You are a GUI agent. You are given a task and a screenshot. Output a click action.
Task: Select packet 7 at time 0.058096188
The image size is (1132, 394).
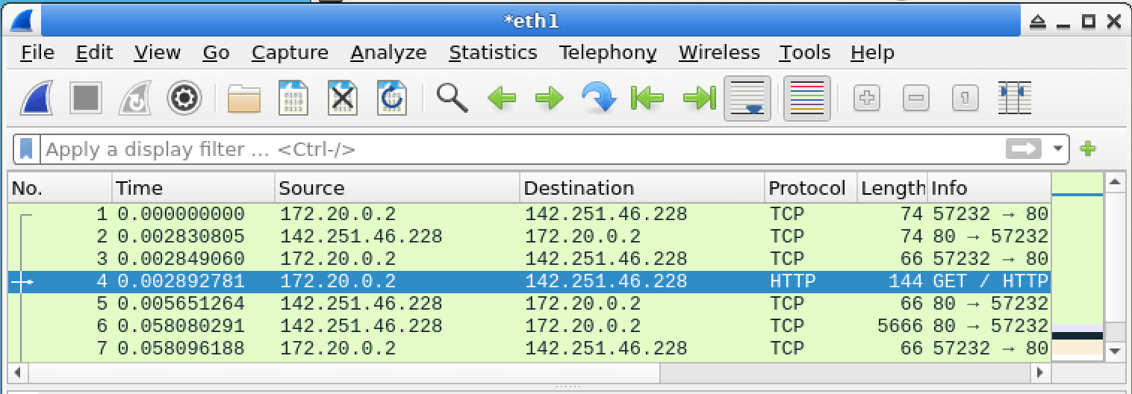[529, 348]
